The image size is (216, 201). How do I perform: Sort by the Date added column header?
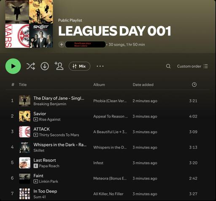143,85
